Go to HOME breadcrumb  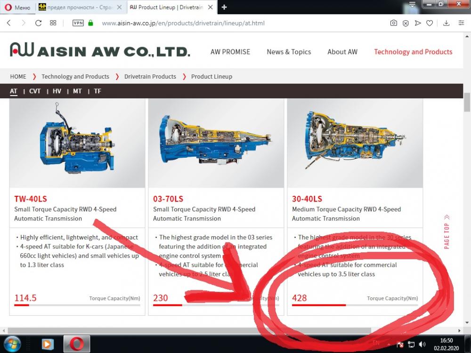pos(18,77)
